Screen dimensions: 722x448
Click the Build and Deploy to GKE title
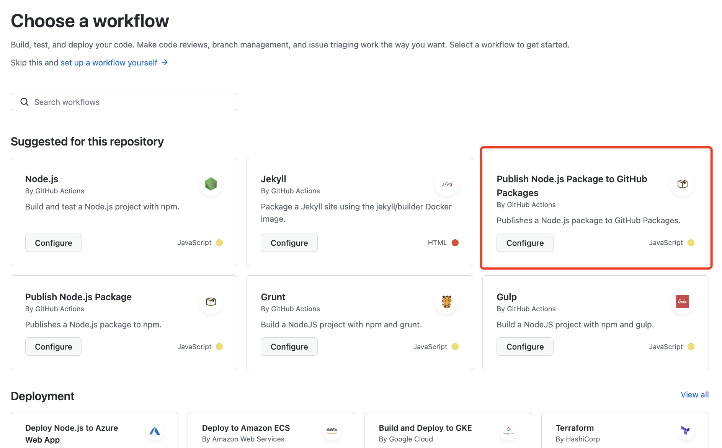pyautogui.click(x=425, y=428)
